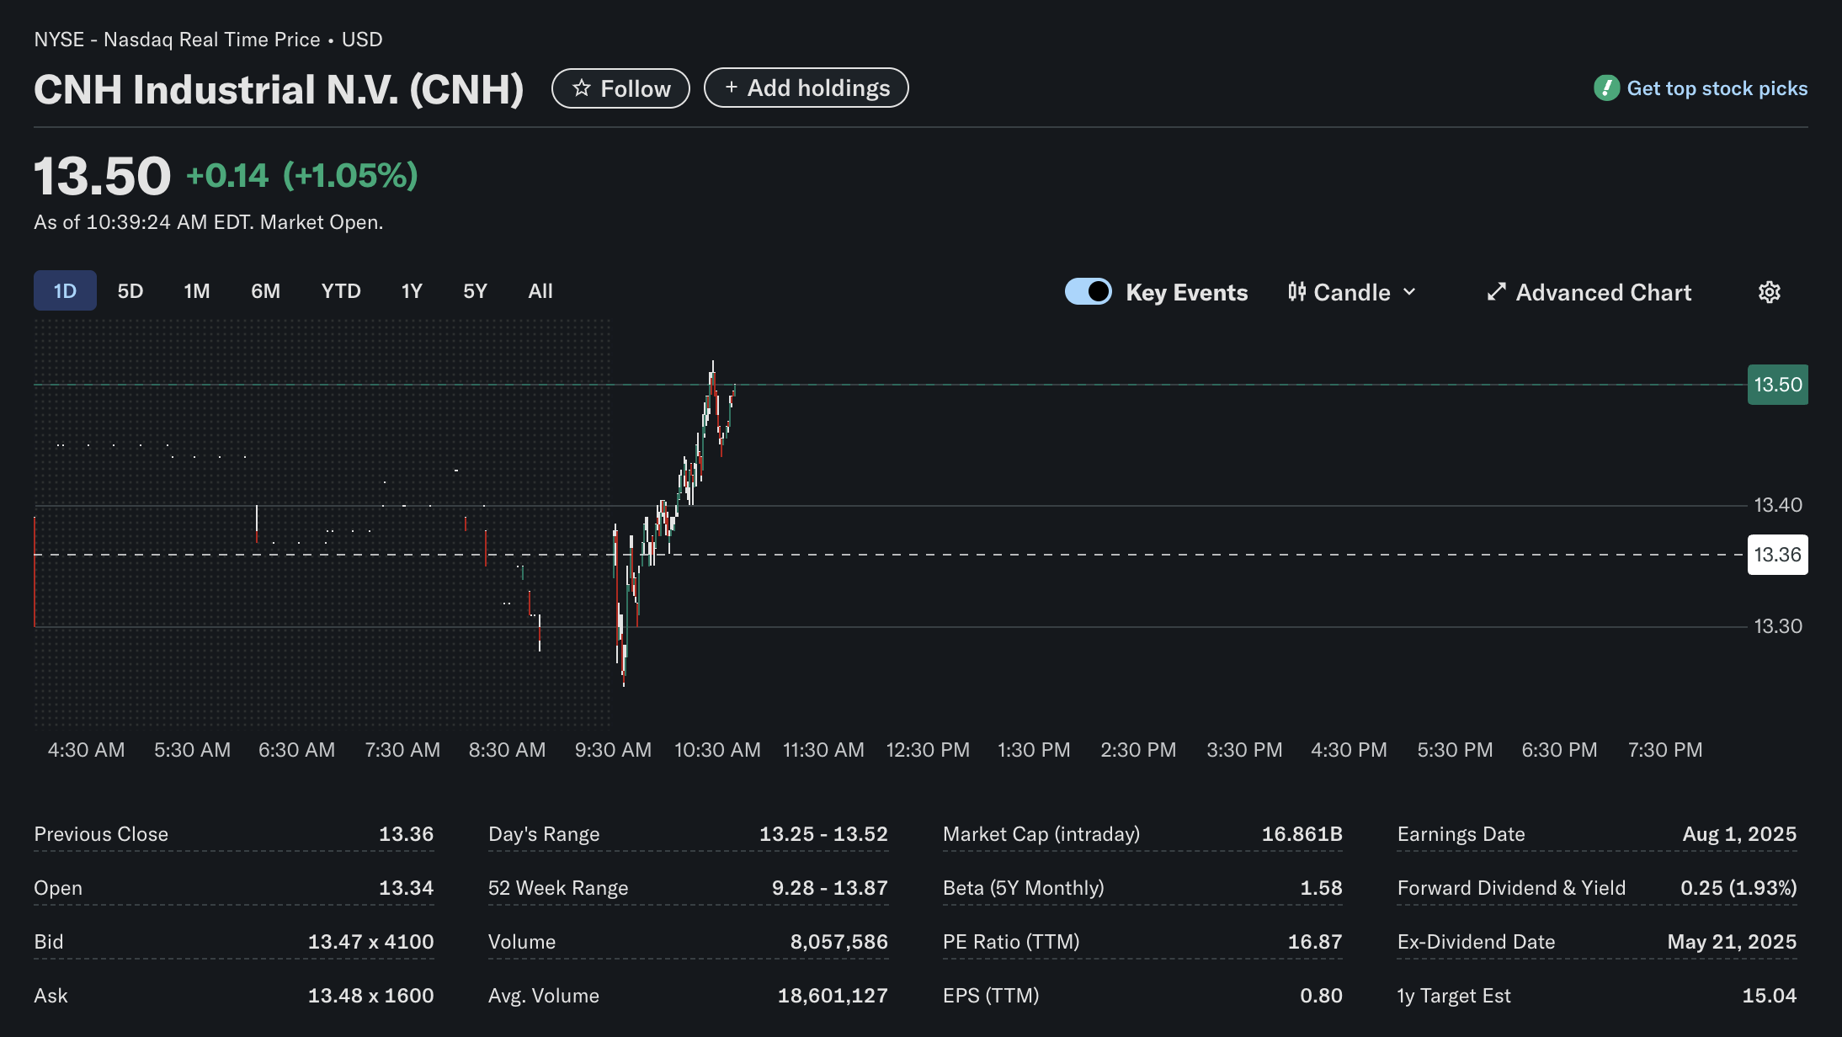
Task: Click the Ex-Dividend Date label
Action: (1476, 942)
